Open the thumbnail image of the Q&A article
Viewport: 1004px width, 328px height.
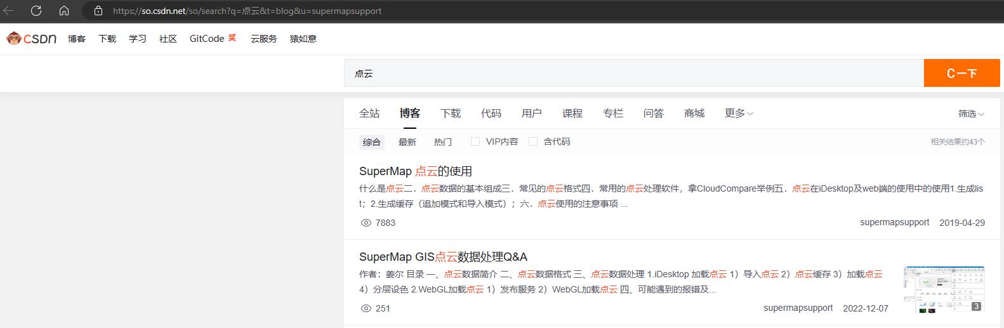(x=944, y=289)
